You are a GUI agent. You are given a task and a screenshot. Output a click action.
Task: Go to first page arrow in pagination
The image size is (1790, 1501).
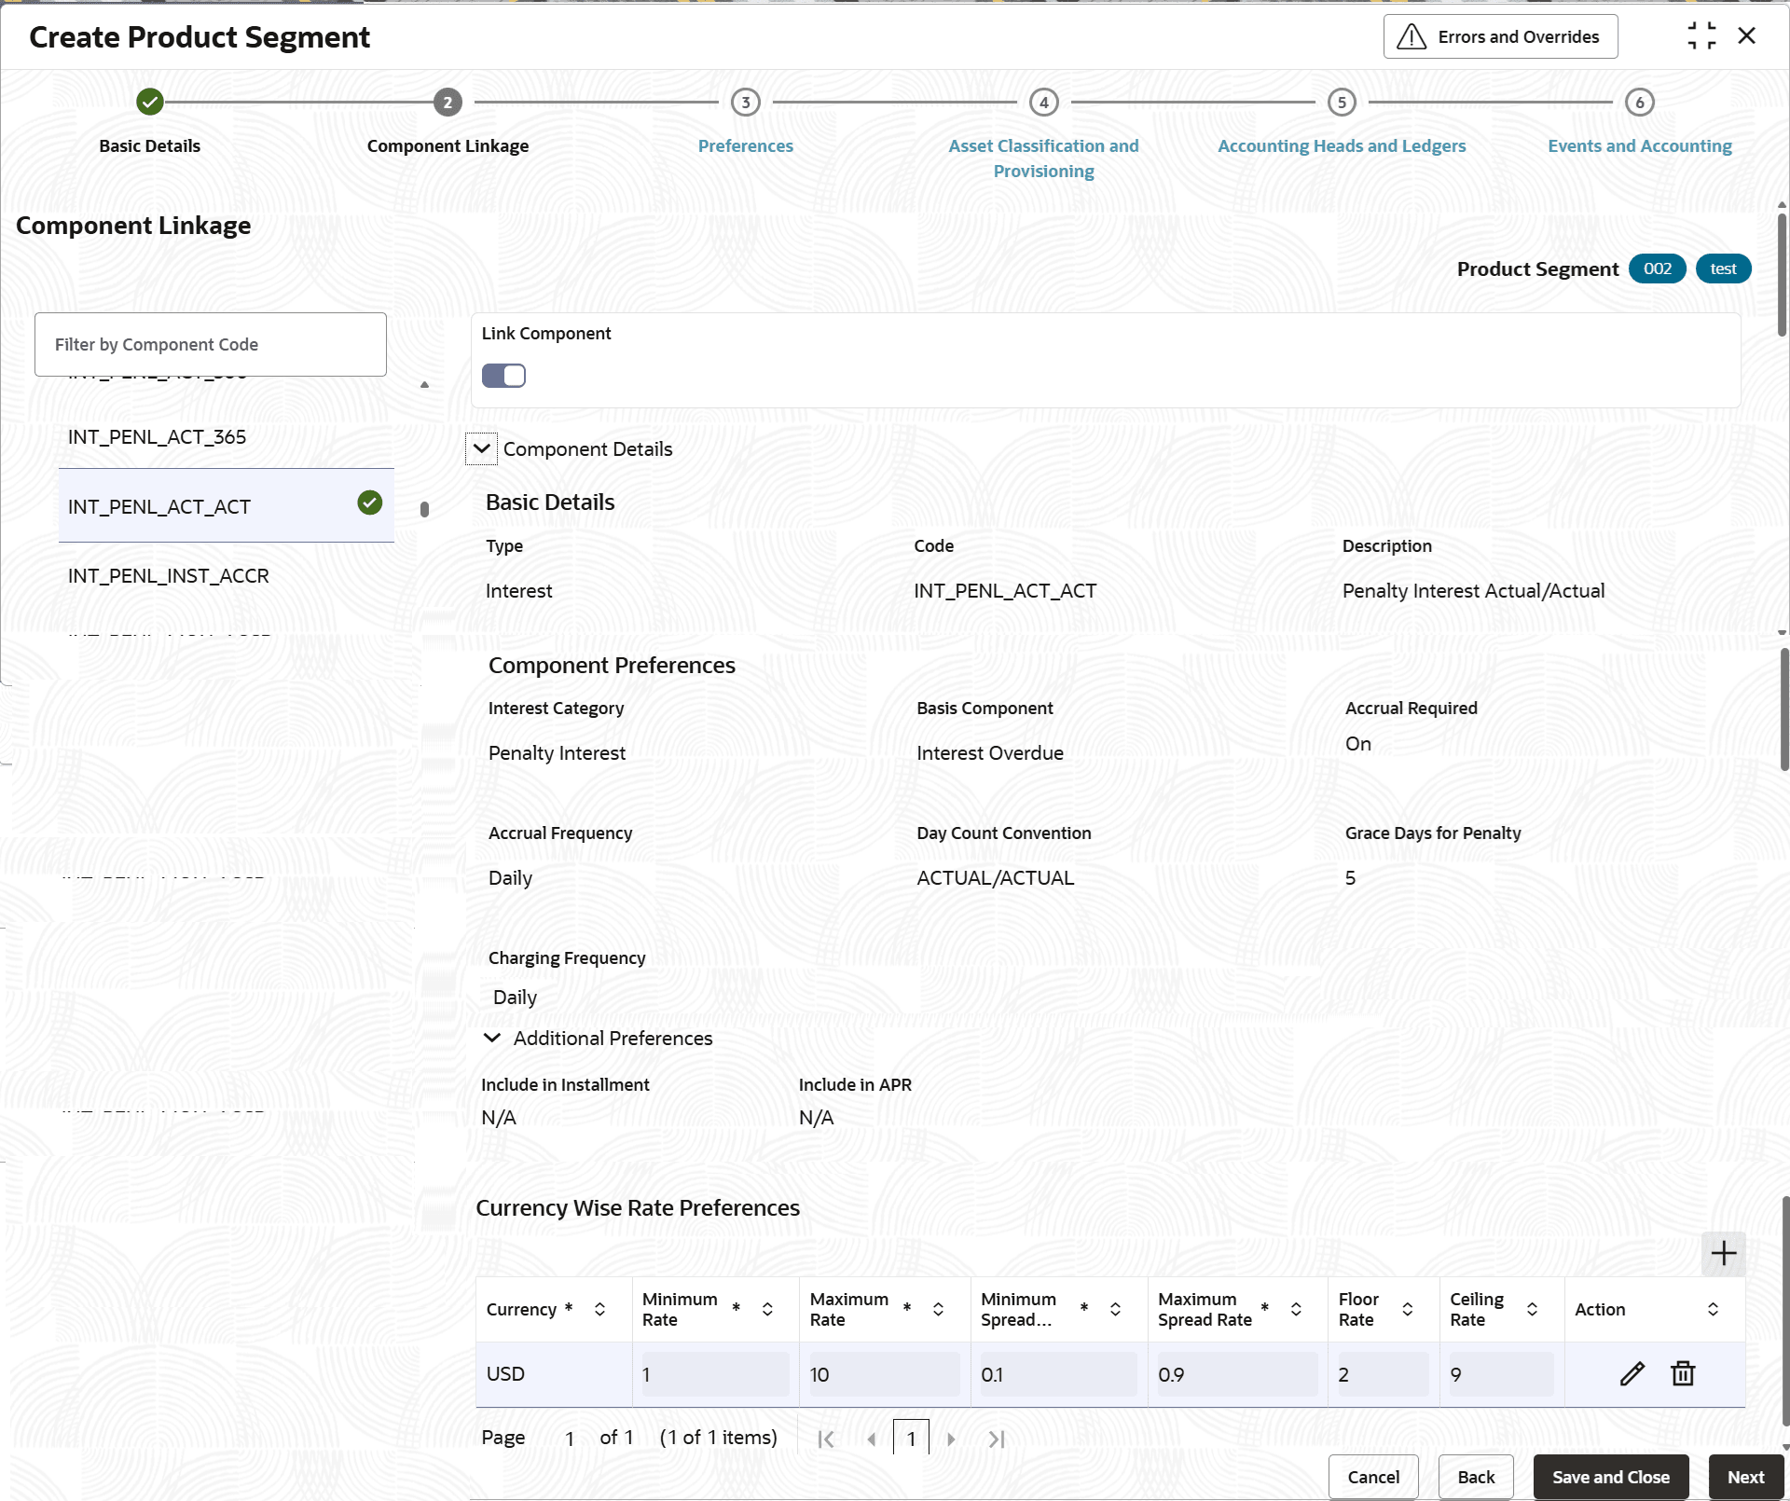pos(826,1439)
